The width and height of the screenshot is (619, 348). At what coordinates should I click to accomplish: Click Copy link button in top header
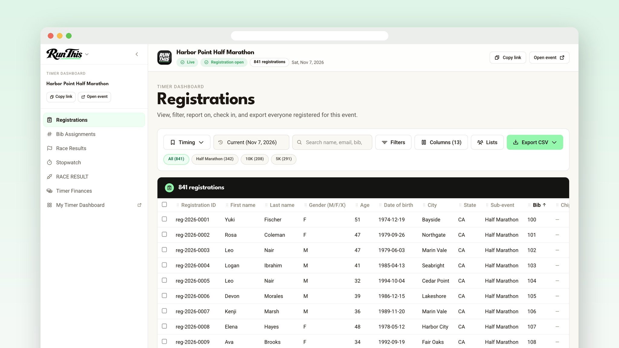[x=508, y=58]
